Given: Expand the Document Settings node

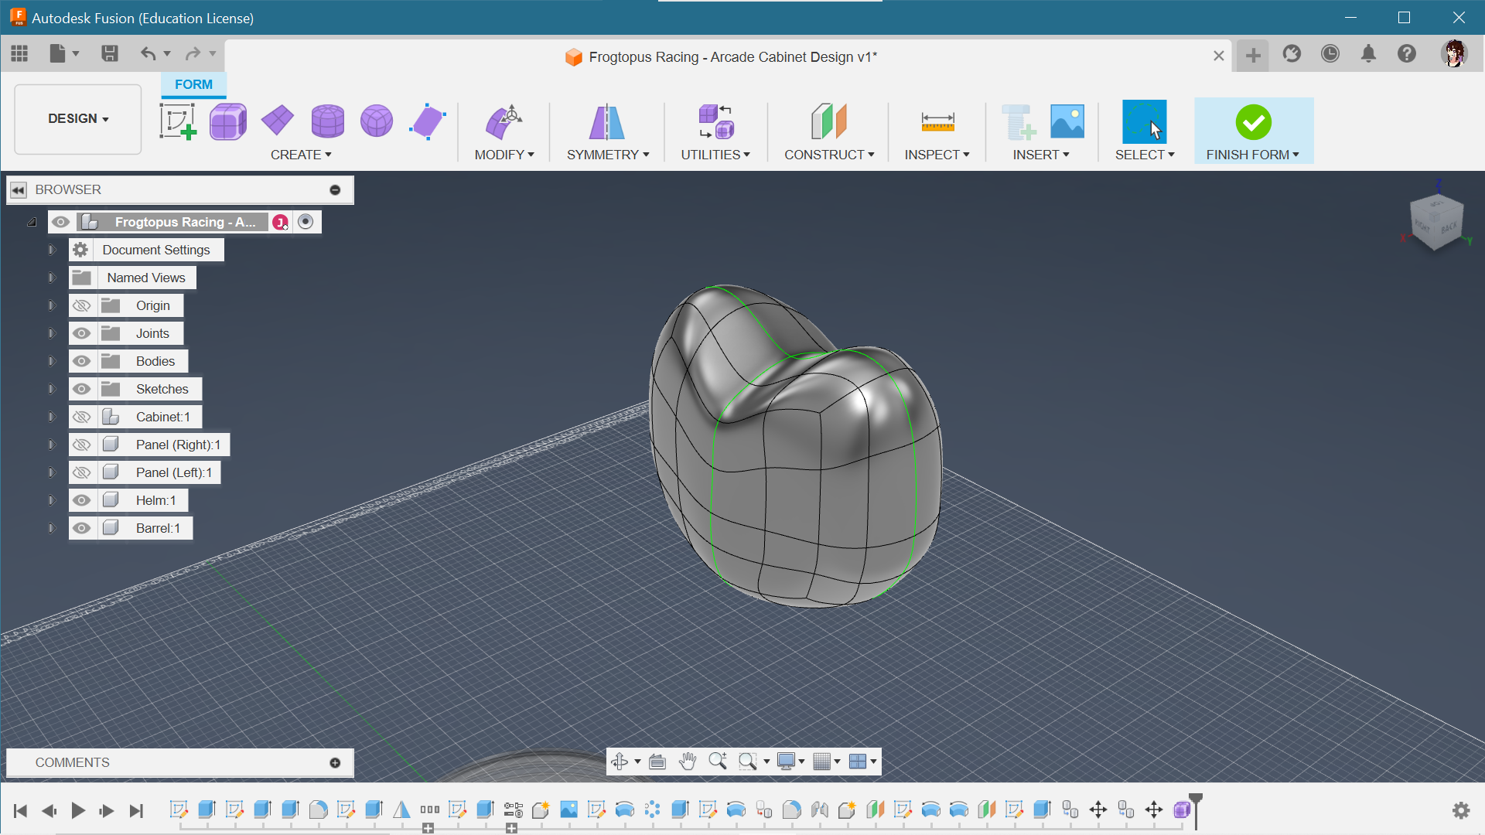Looking at the screenshot, I should 52,250.
